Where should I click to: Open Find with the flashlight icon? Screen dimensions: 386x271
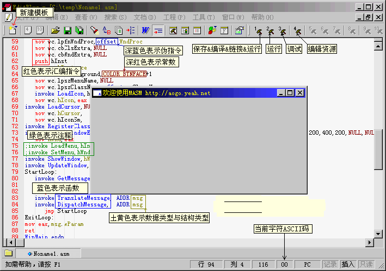94,30
